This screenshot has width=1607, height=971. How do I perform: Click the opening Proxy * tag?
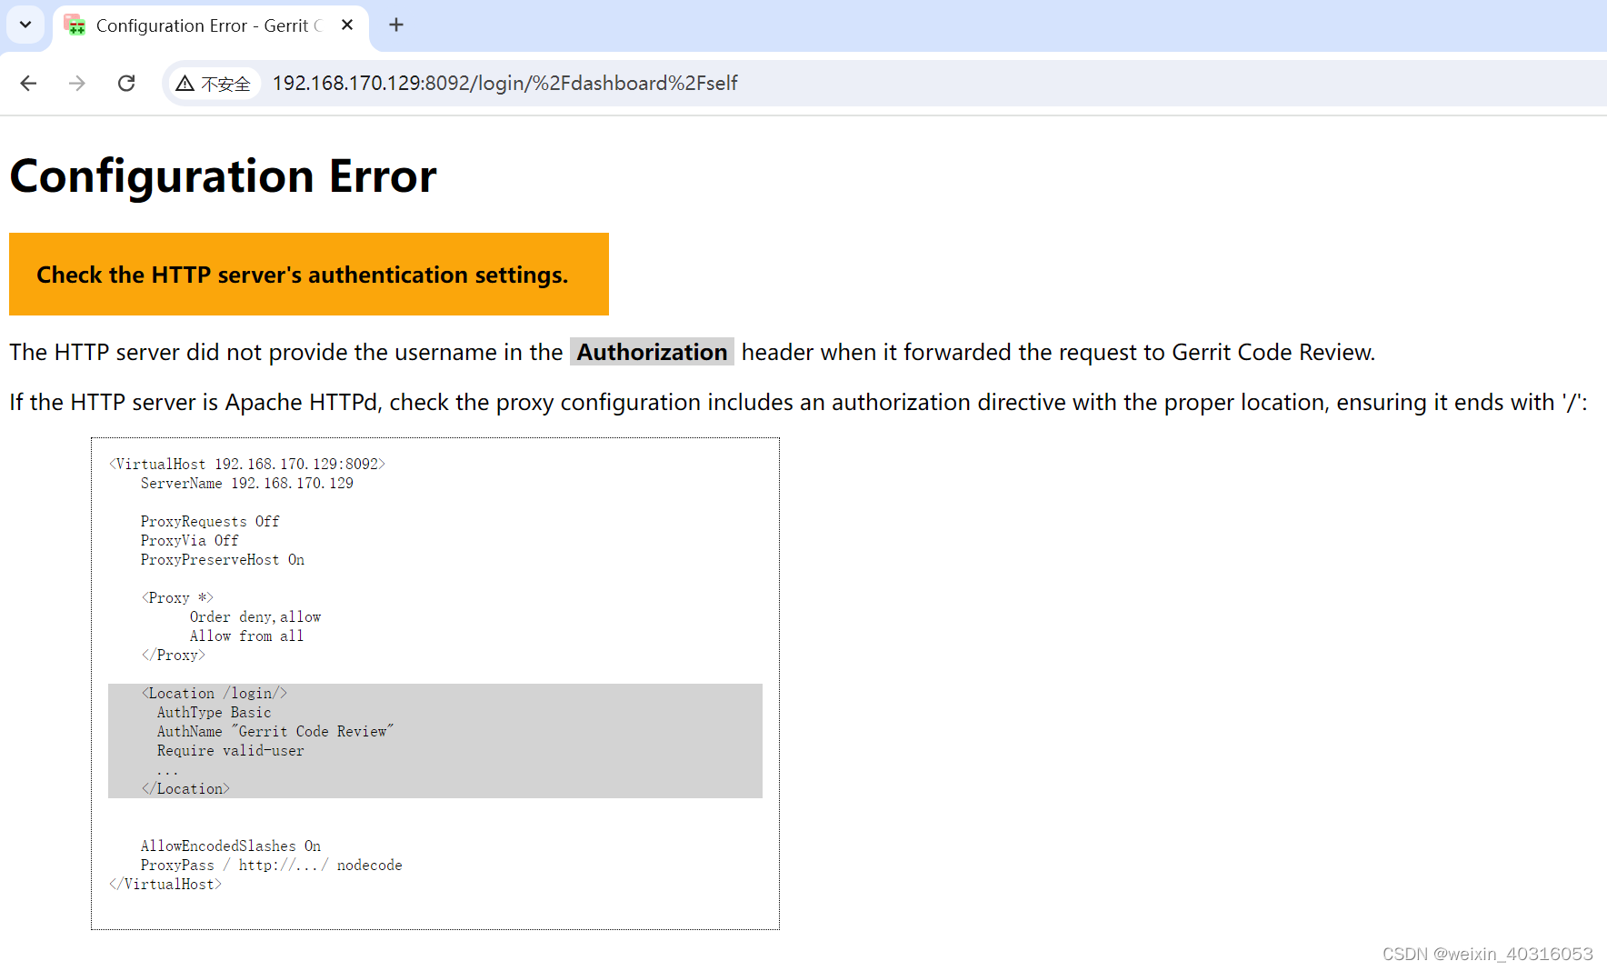pyautogui.click(x=177, y=597)
